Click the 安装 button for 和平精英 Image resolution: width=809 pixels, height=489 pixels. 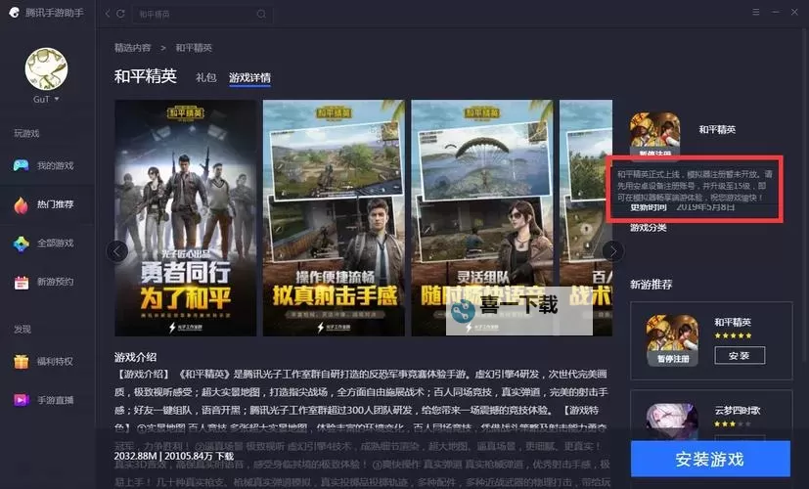pyautogui.click(x=740, y=355)
